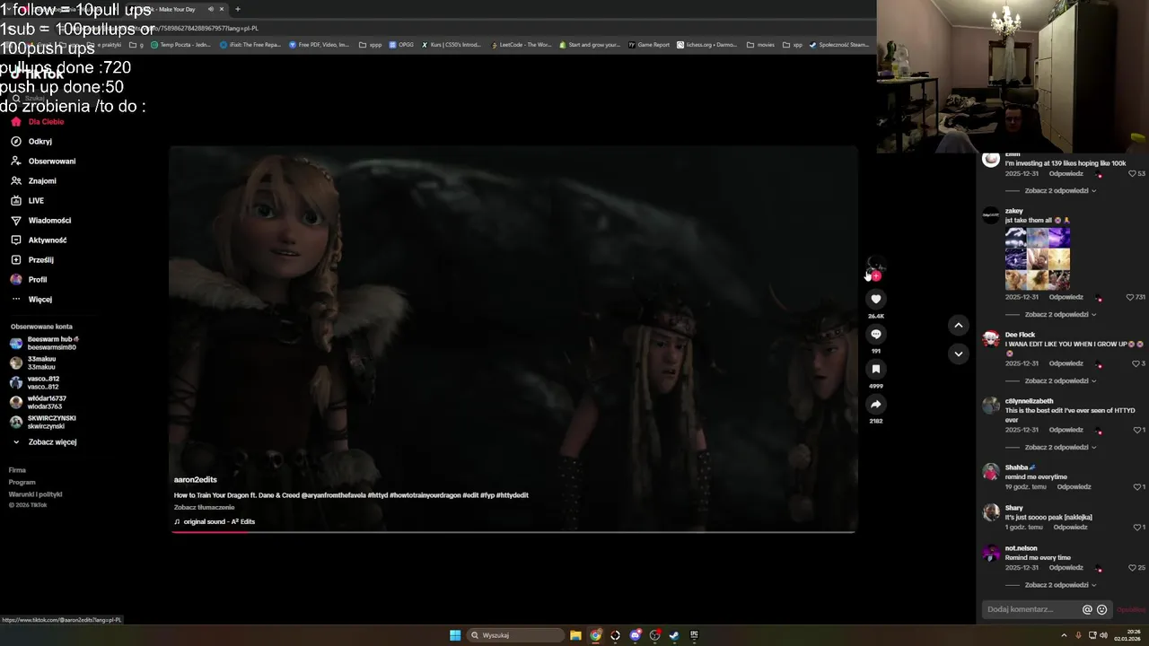Open LIVE section in sidebar
Viewport: 1149px width, 646px height.
point(28,201)
